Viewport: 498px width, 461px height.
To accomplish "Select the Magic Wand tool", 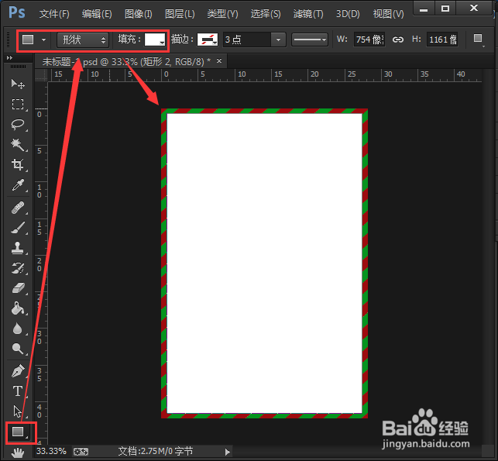I will pos(18,145).
